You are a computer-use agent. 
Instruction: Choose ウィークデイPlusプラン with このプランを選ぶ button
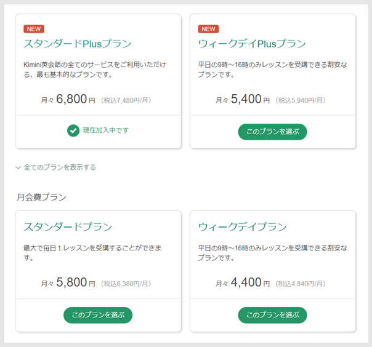coord(272,132)
